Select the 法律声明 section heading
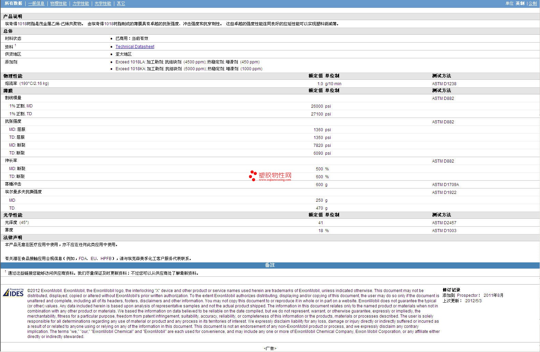 (x=13, y=238)
